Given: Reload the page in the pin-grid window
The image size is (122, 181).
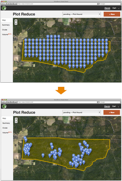Looking at the screenshot, I should click(8, 4).
